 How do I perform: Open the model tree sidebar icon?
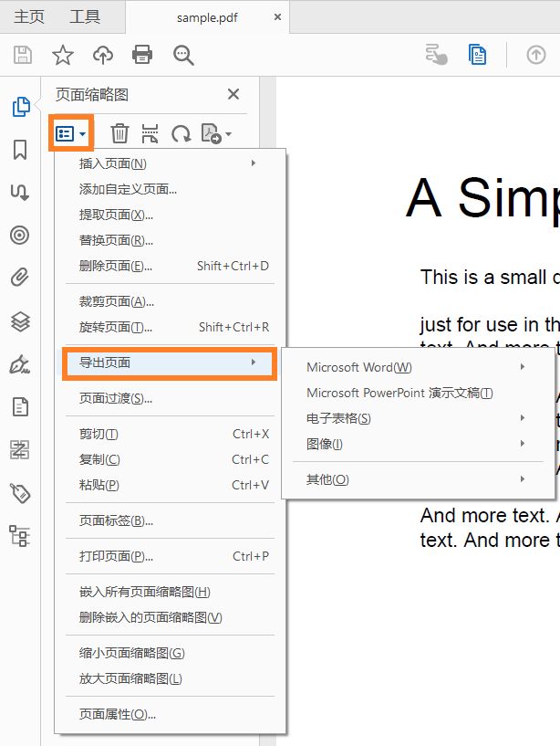tap(19, 536)
